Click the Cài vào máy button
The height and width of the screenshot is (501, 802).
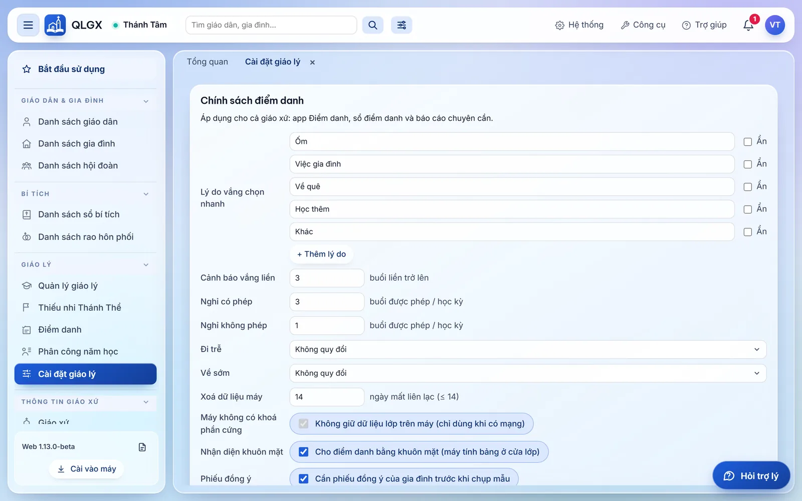click(86, 469)
